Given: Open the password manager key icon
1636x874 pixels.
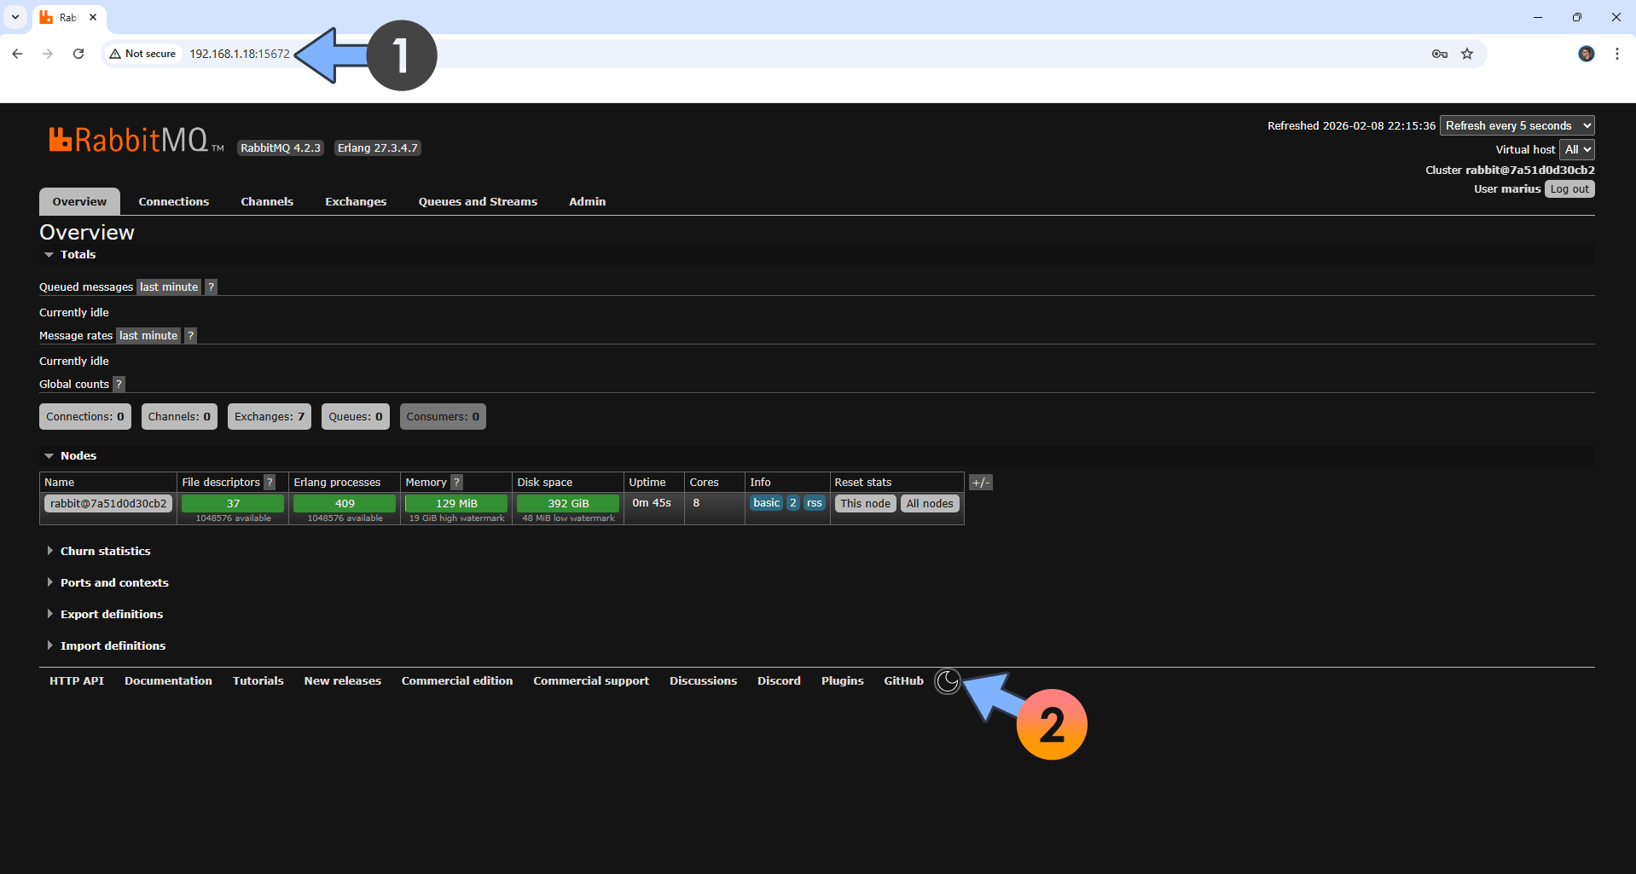Looking at the screenshot, I should click(1440, 54).
